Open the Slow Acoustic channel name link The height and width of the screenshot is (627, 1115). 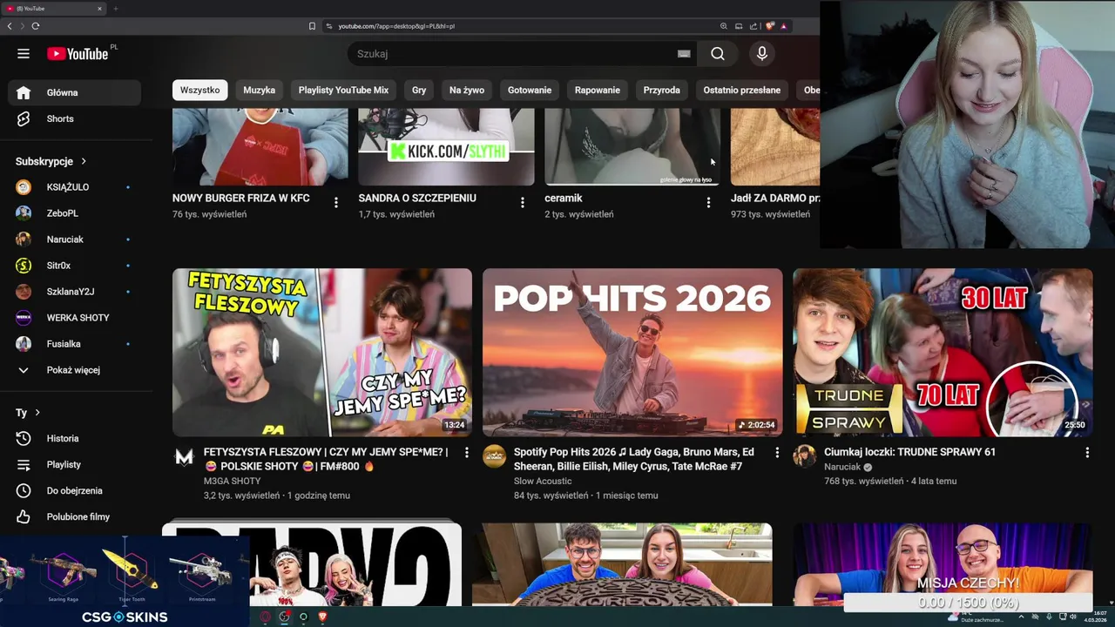click(543, 482)
